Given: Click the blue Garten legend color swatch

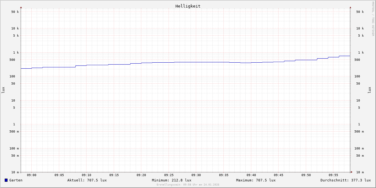Looking at the screenshot, I should [6, 180].
